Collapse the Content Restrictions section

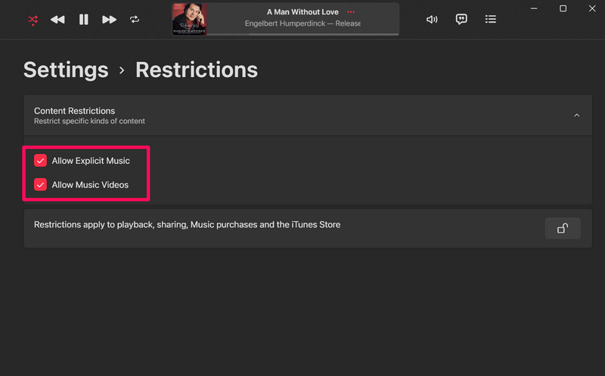pyautogui.click(x=576, y=116)
